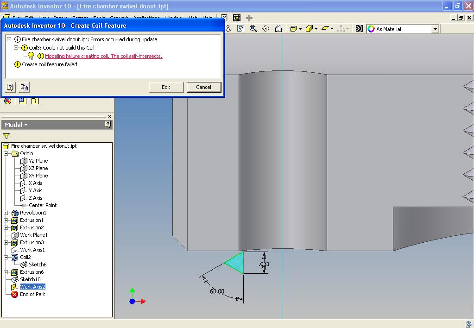Open the As Material color style dropdown
This screenshot has width=474, height=328.
tap(435, 29)
